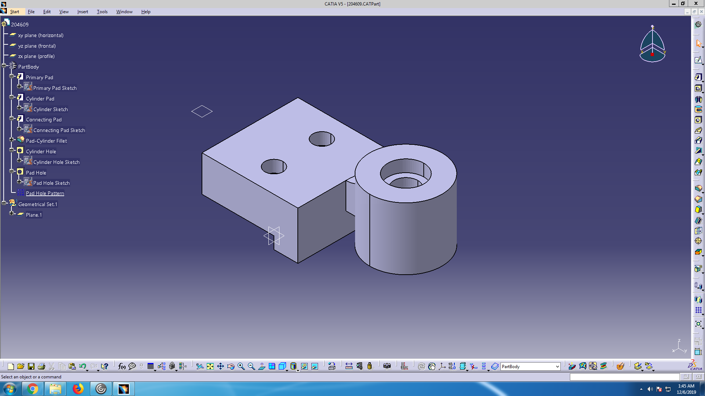705x396 pixels.
Task: Collapse the PartBody tree node
Action: (x=4, y=66)
